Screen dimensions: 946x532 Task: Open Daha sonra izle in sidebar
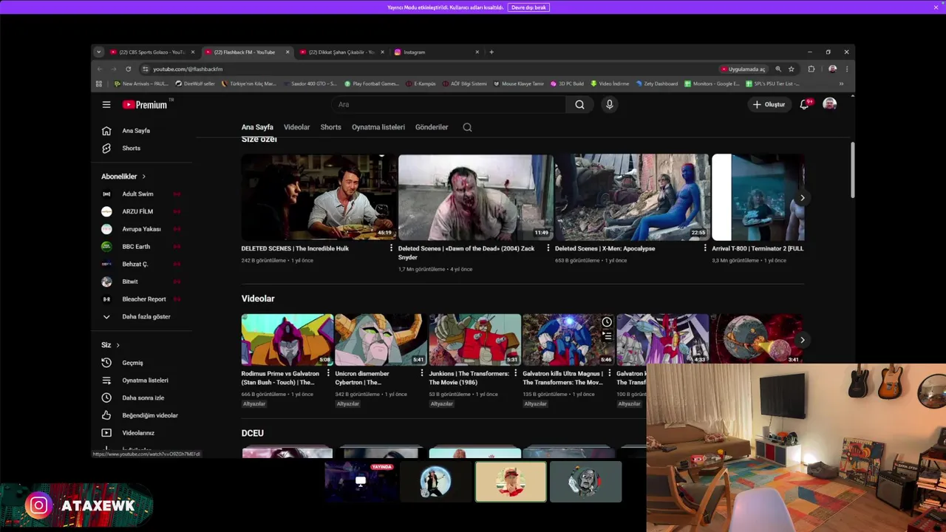143,398
